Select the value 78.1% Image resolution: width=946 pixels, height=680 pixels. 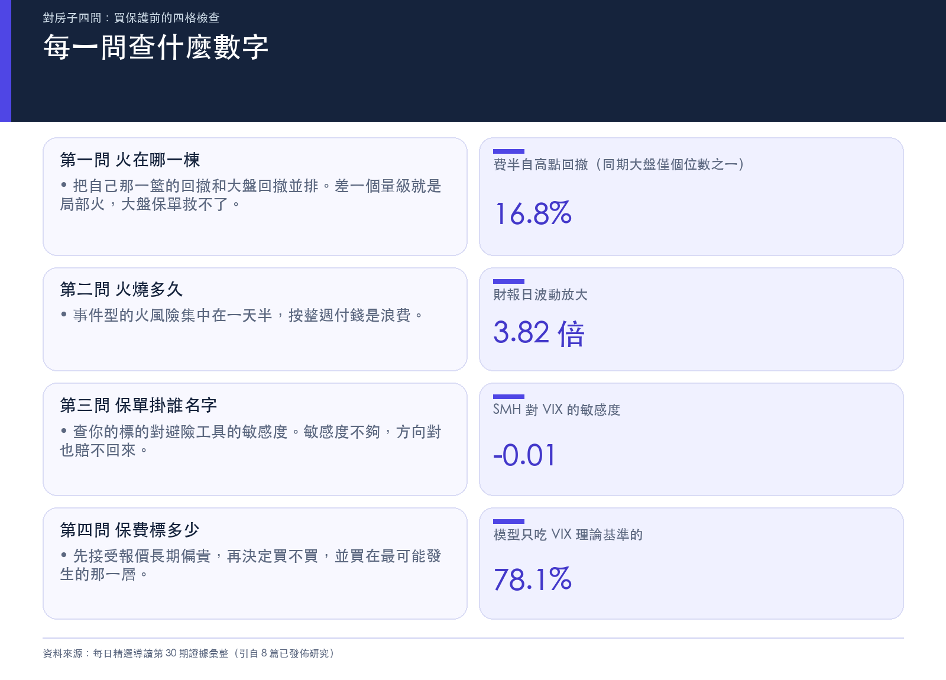point(533,579)
